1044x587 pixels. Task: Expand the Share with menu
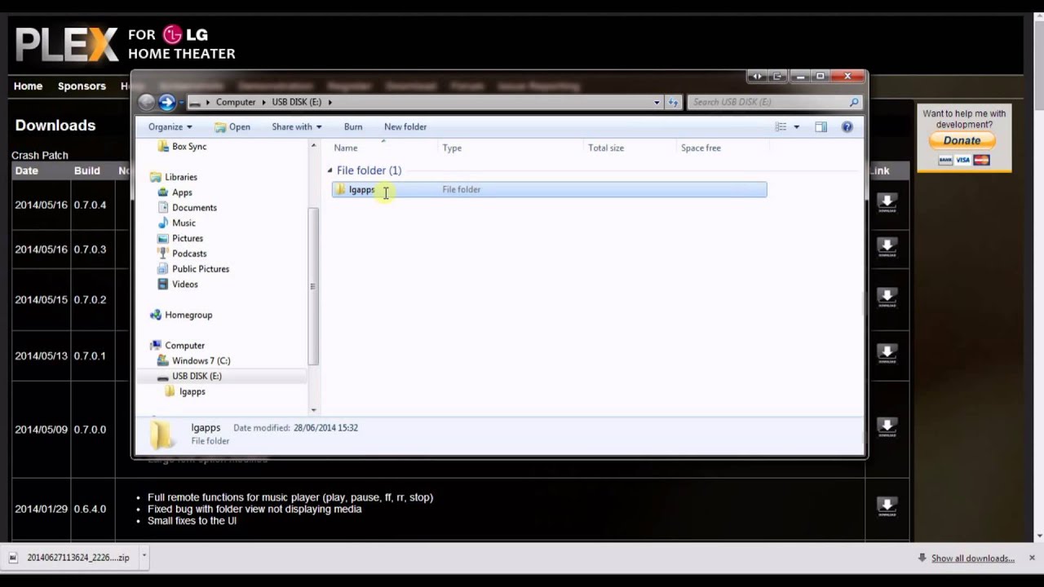coord(297,126)
